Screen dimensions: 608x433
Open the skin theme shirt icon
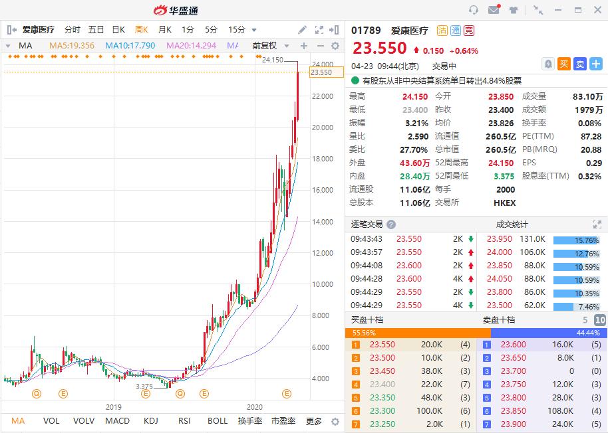[x=514, y=10]
